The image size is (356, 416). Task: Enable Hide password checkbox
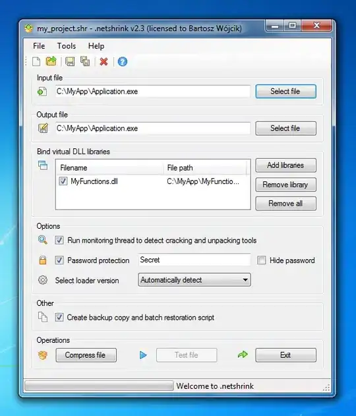261,260
